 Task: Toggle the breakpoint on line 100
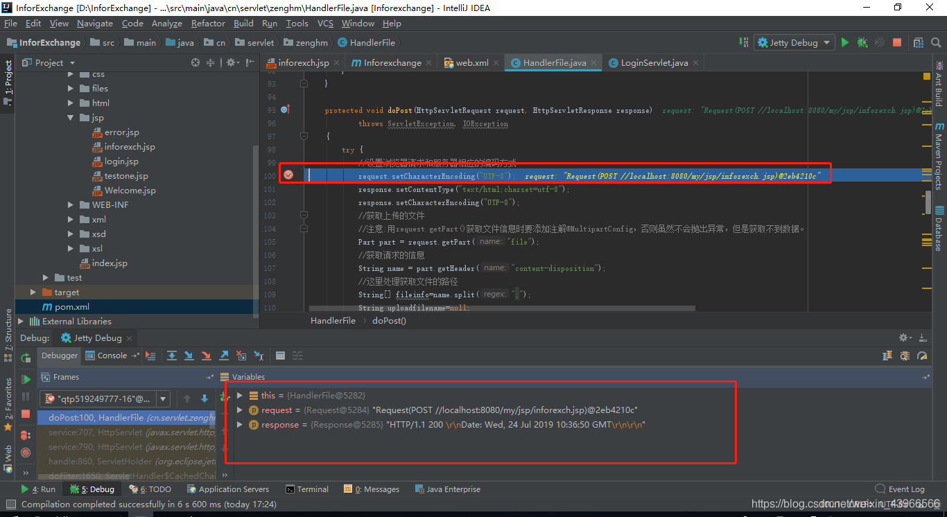(288, 175)
